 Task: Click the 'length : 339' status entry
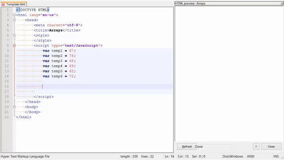(x=129, y=156)
